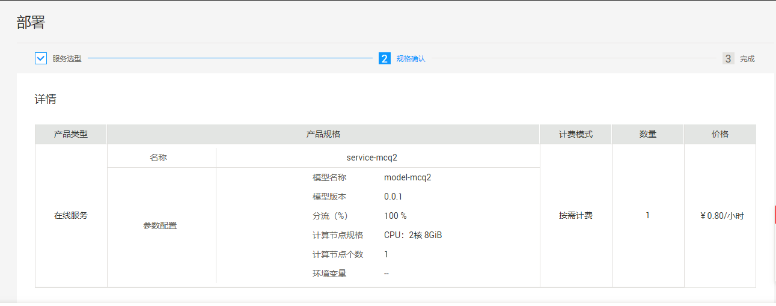This screenshot has width=776, height=306.
Task: Click the 价格 column header
Action: pos(720,134)
